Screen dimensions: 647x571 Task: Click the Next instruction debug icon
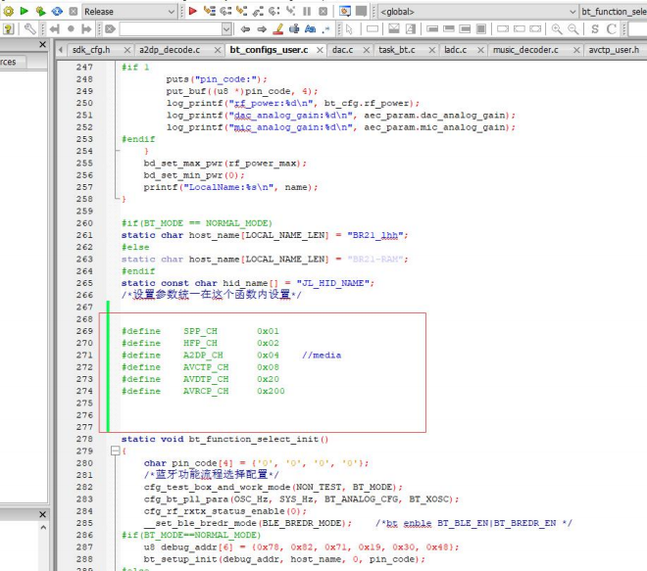coord(274,11)
